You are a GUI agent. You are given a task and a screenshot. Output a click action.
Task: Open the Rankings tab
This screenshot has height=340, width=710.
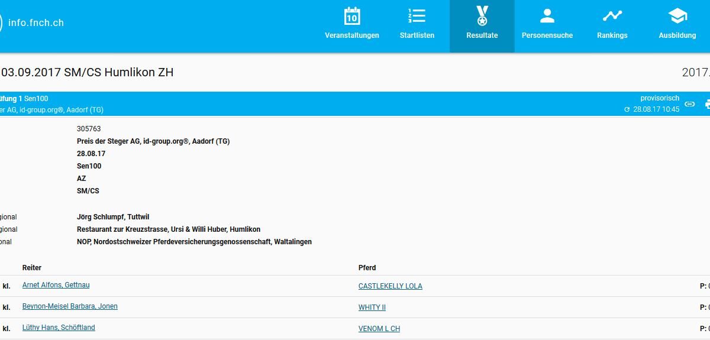click(x=612, y=27)
